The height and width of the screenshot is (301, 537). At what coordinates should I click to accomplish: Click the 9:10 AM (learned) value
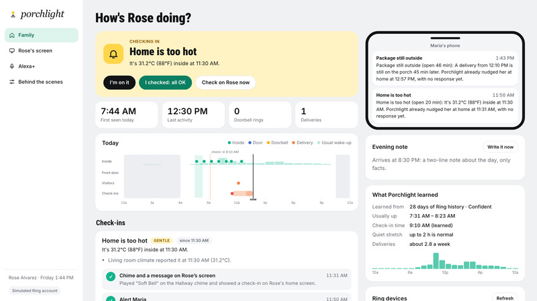[431, 225]
